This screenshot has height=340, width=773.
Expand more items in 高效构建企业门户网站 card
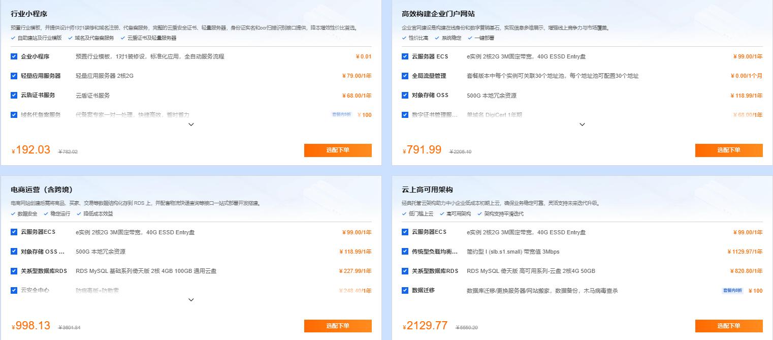click(582, 125)
